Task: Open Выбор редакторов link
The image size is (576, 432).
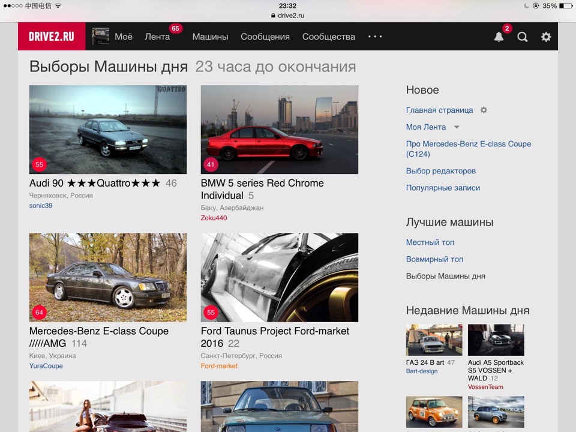Action: click(441, 171)
